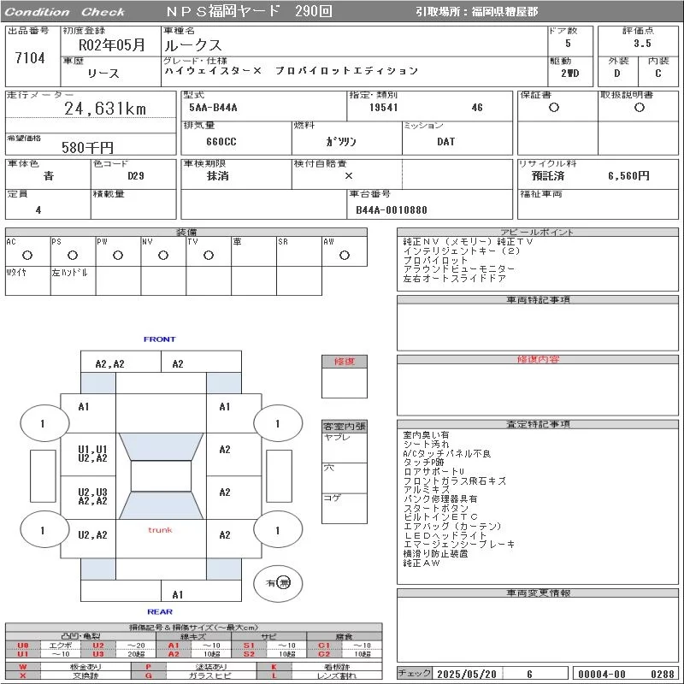684x684 pixels.
Task: Select recycle fee "6,560円"
Action: click(x=628, y=176)
